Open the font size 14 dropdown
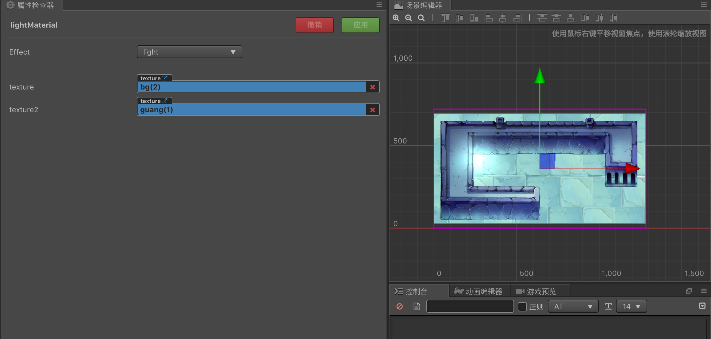 pos(631,307)
